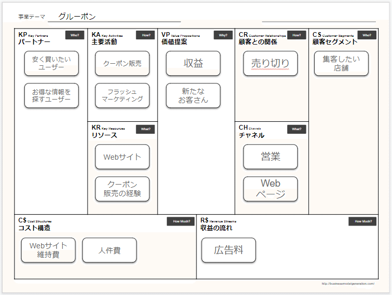Select the 収益 value proposition card
392x295 pixels.
(193, 63)
